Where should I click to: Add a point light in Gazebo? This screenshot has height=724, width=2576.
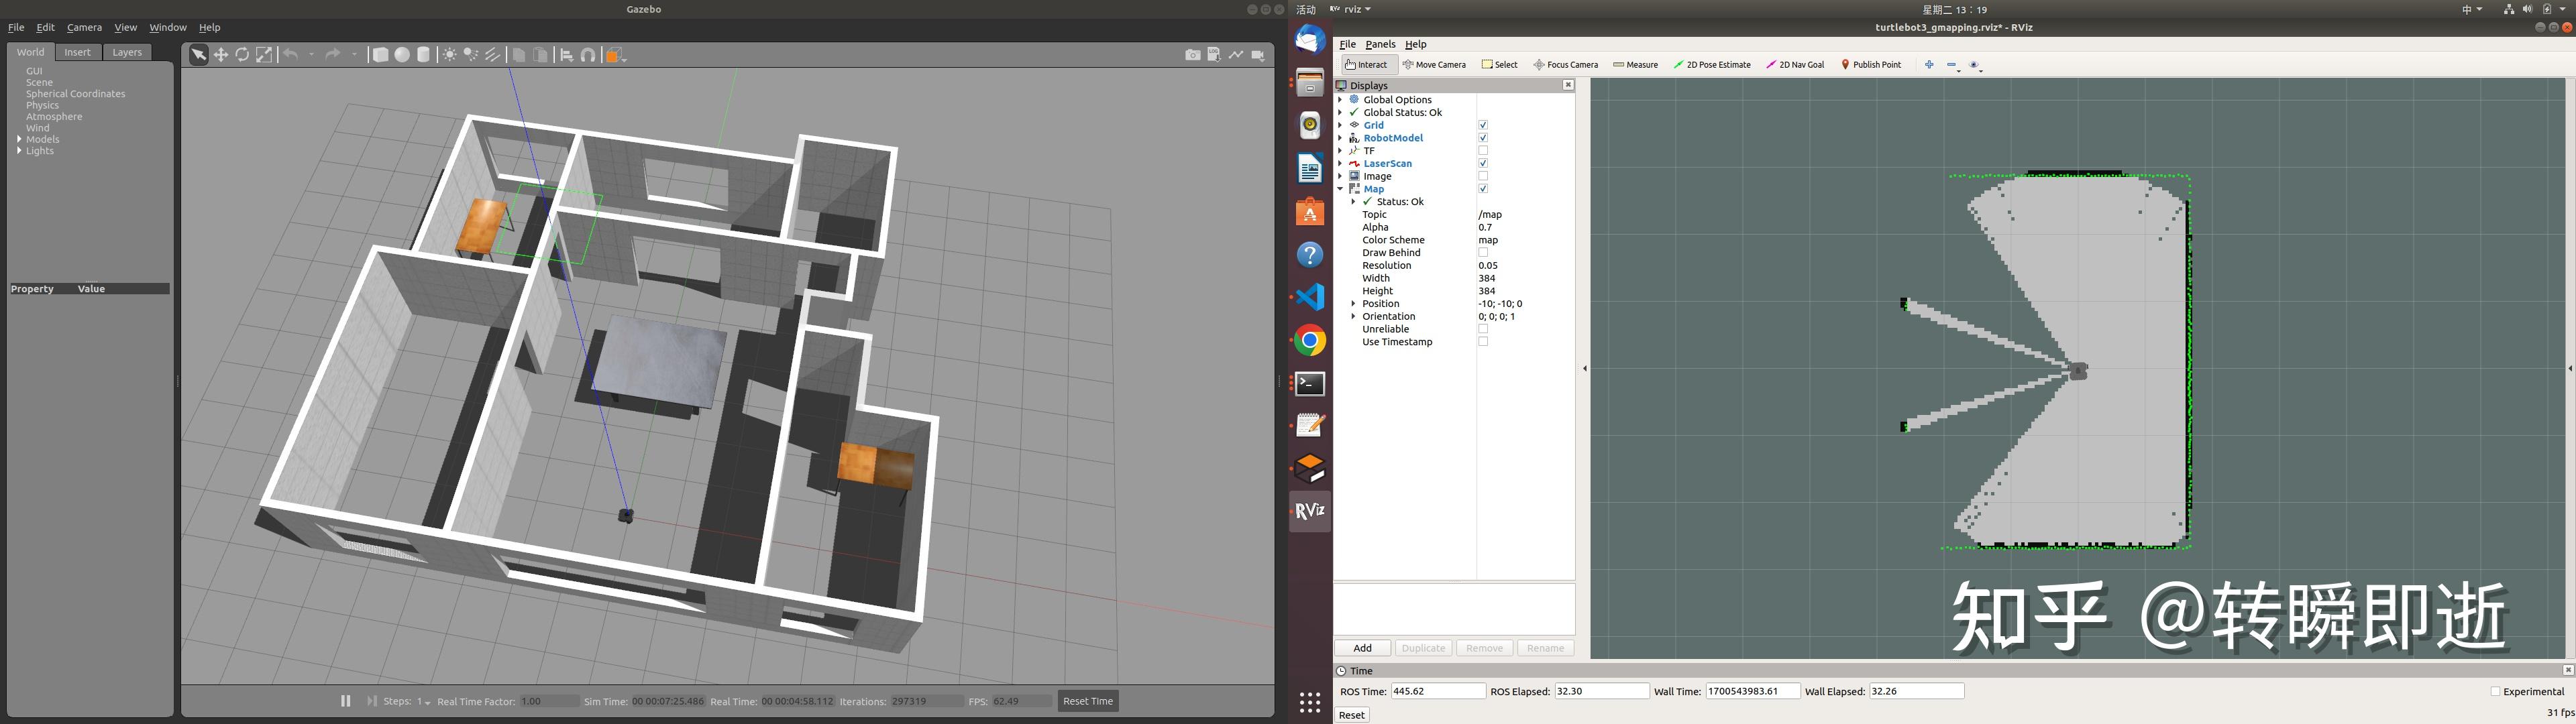450,55
